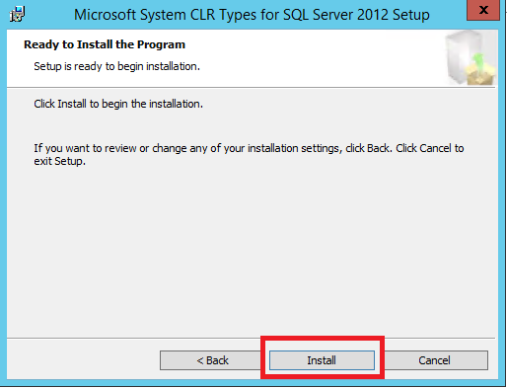Click the paragraph about reviewing installation settings
The image size is (507, 389).
tap(249, 155)
